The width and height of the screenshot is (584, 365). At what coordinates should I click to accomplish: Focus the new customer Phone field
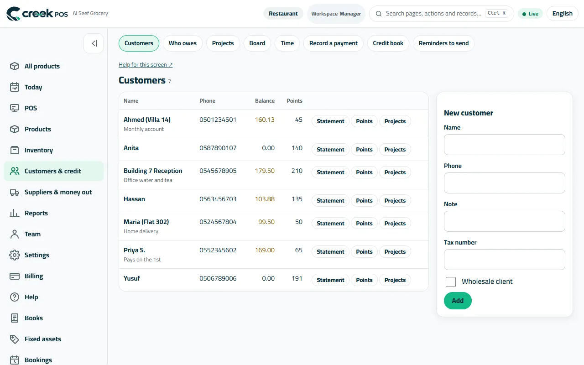(505, 183)
